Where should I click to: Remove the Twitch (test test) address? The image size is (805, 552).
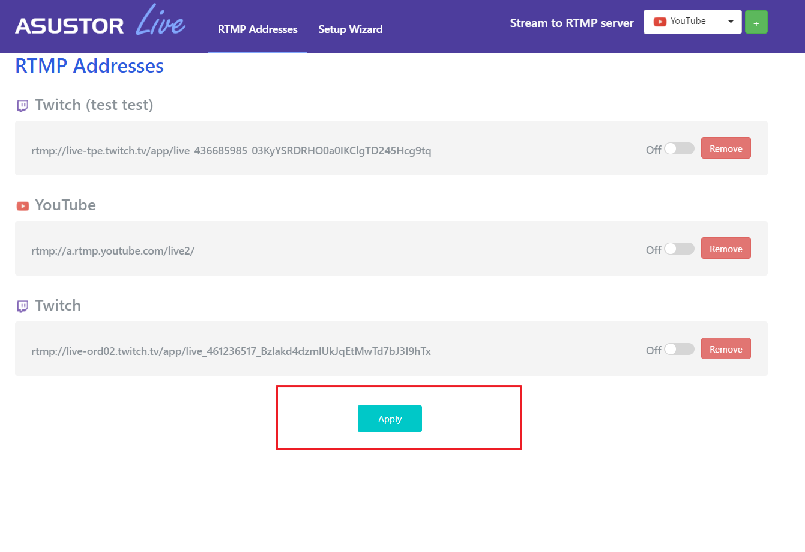(726, 148)
